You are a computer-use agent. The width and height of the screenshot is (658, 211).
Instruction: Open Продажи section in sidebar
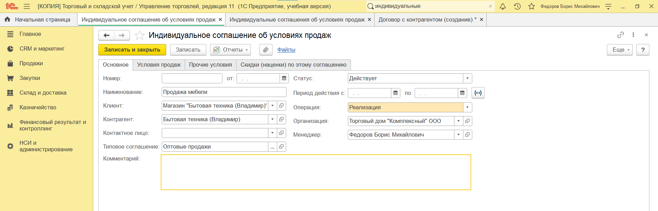pyautogui.click(x=31, y=63)
